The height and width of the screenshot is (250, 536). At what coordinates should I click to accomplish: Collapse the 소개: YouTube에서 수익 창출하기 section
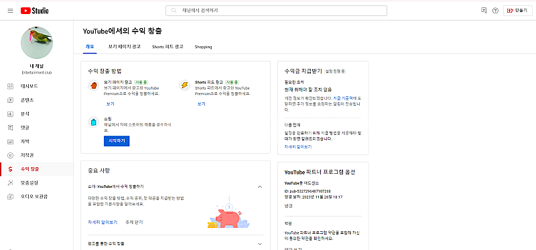point(259,186)
